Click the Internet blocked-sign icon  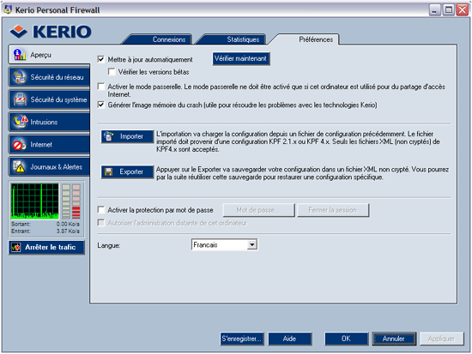coord(19,144)
